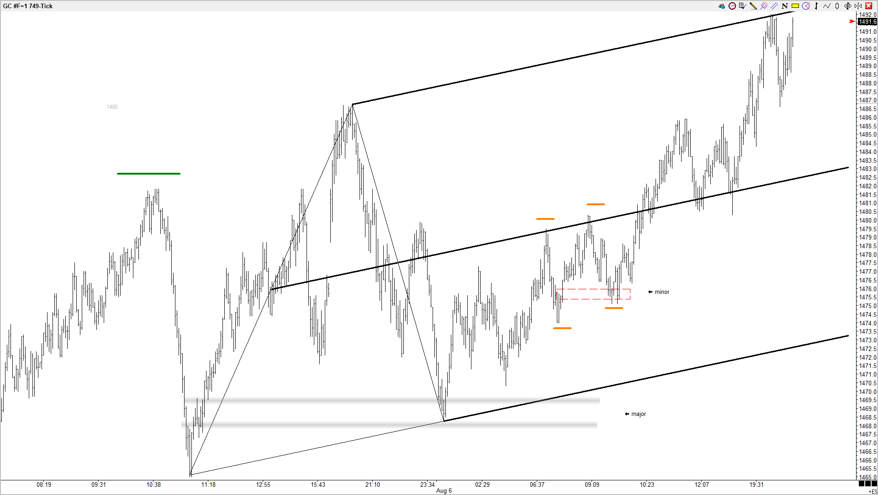Open the clock time settings icon
This screenshot has height=495, width=878.
coord(732,6)
